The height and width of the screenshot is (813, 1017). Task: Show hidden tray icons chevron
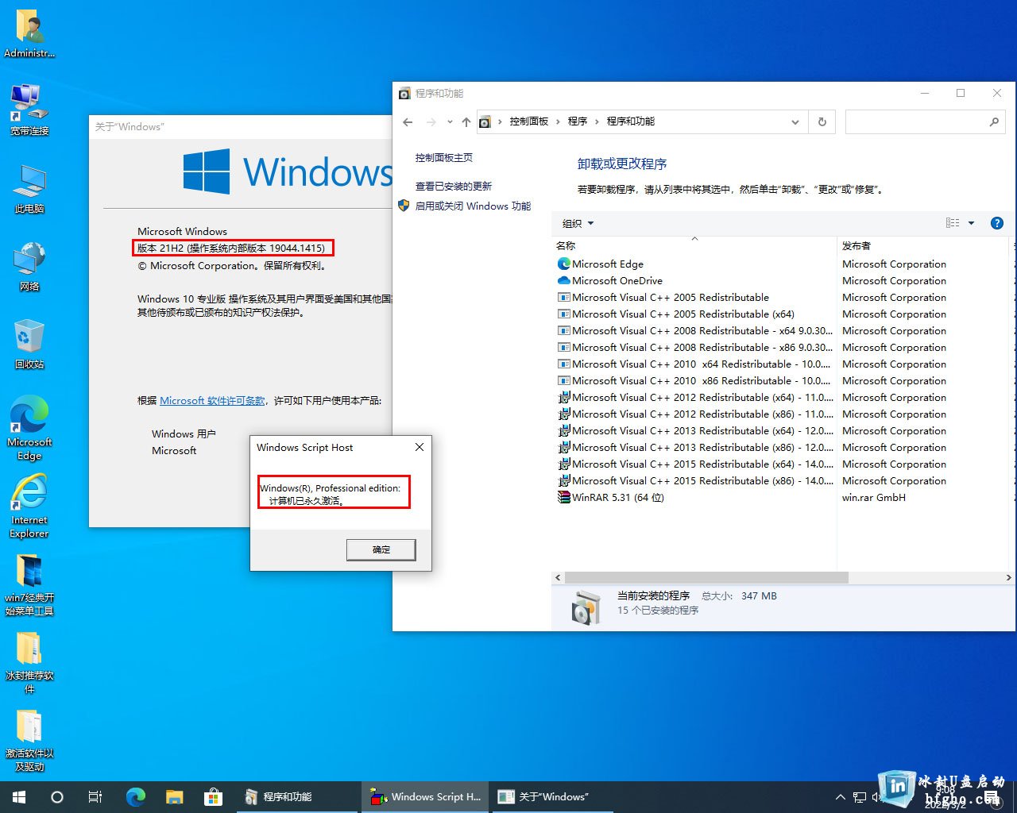coord(841,797)
